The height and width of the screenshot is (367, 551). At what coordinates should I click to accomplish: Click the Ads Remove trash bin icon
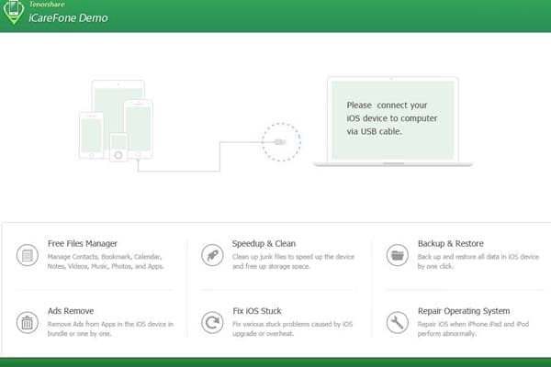(x=28, y=322)
